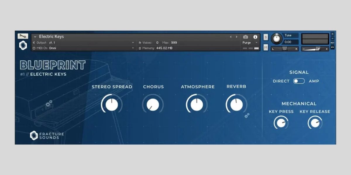This screenshot has height=175, width=351.
Task: Click the BLUEPRINT title text
Action: click(x=53, y=65)
